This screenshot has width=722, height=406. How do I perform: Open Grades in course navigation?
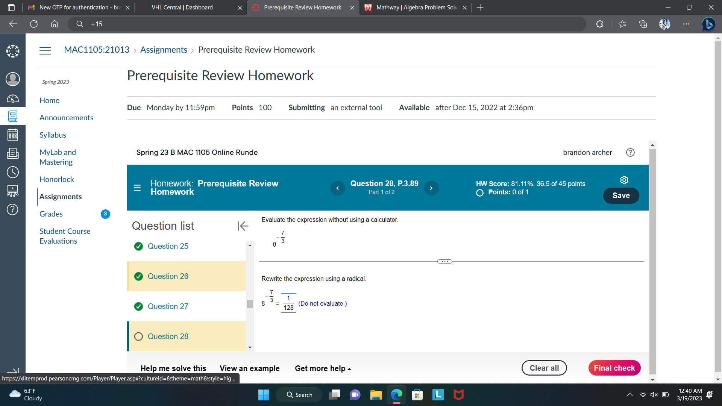pos(51,214)
